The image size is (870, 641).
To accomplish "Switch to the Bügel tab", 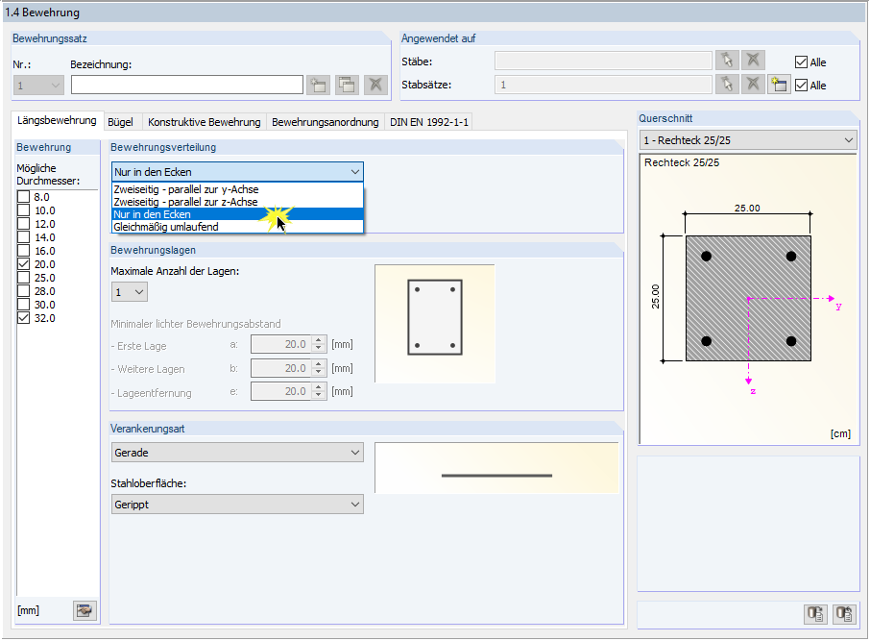I will pyautogui.click(x=122, y=122).
